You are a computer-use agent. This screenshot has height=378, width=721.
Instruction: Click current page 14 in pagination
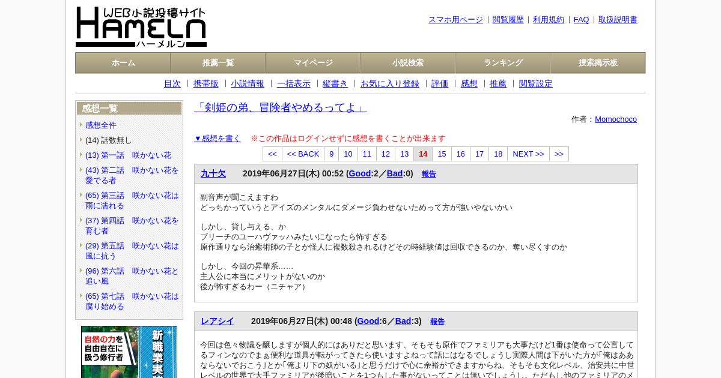pyautogui.click(x=423, y=154)
